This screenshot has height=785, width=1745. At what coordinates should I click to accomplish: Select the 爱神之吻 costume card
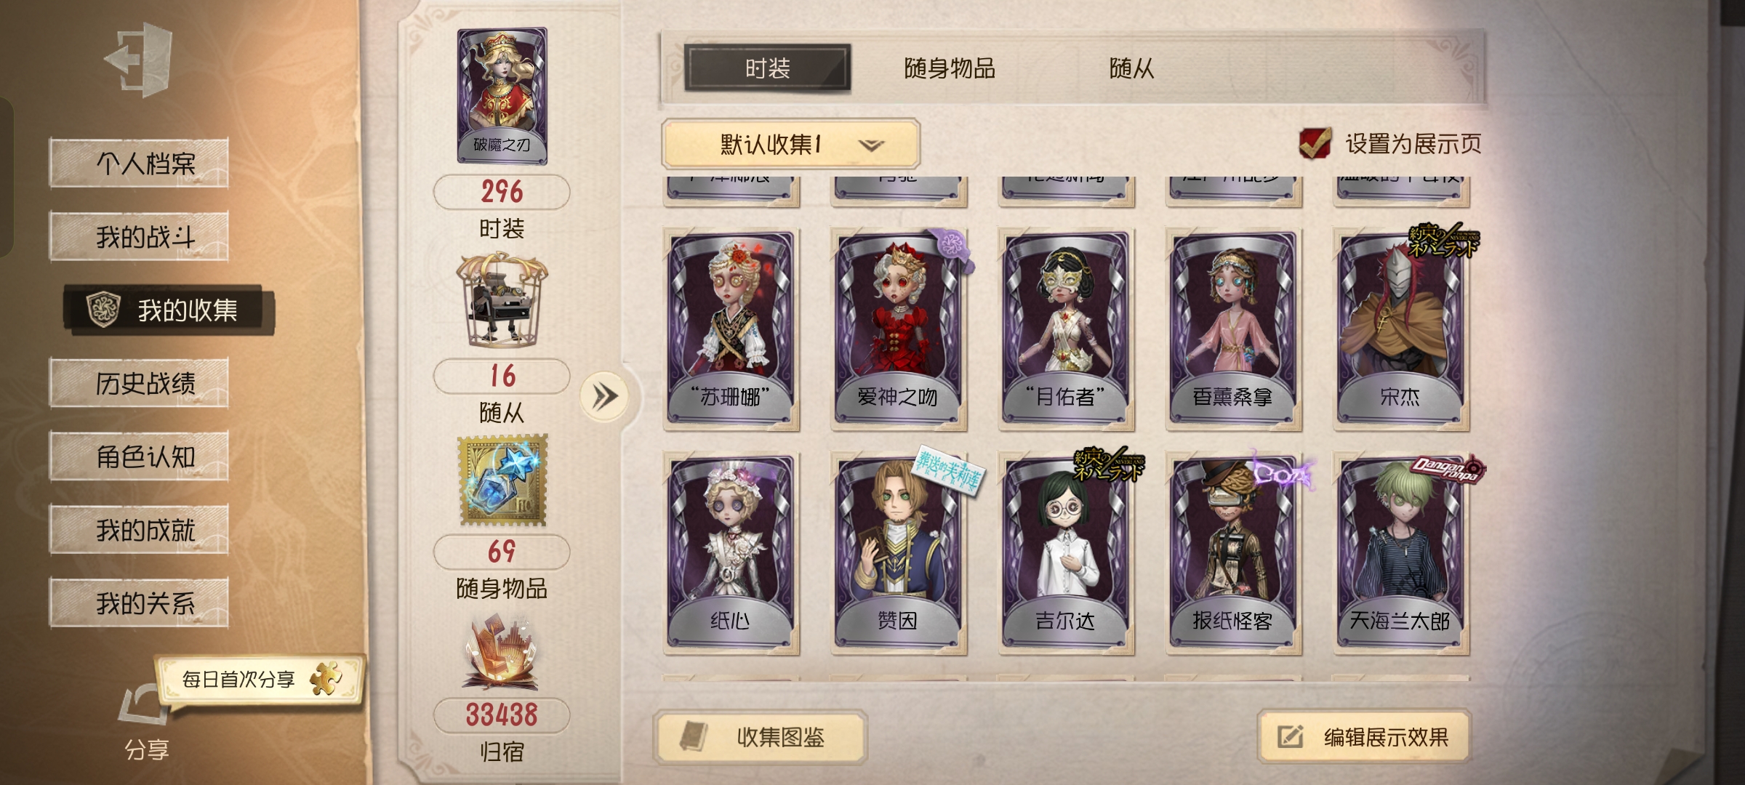click(x=899, y=329)
